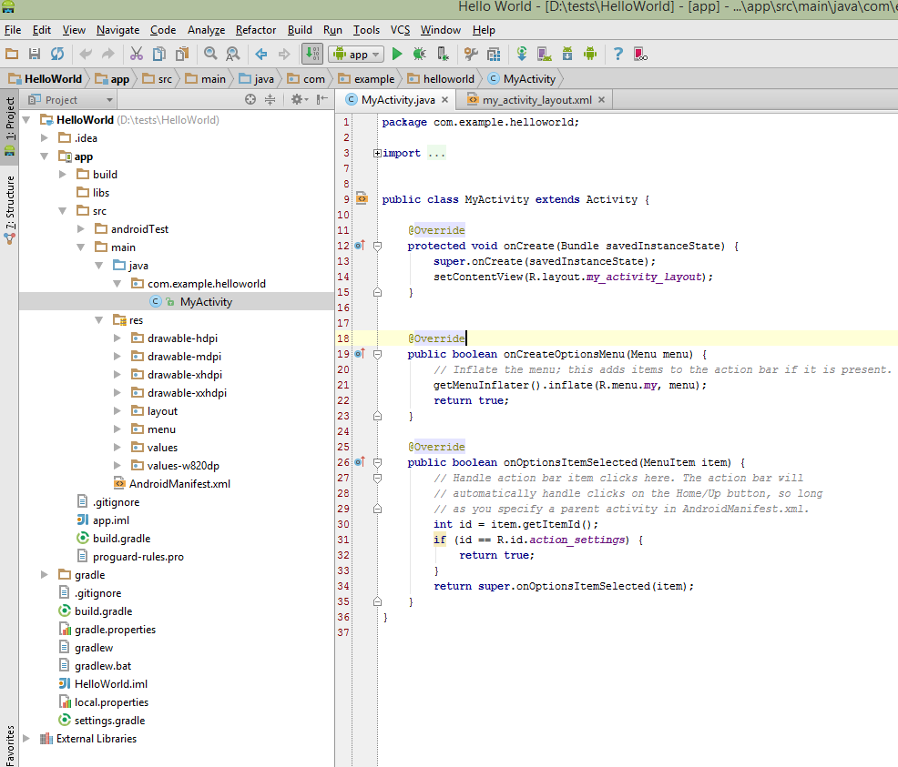Select AndroidManifest.xml in project tree

(x=179, y=484)
